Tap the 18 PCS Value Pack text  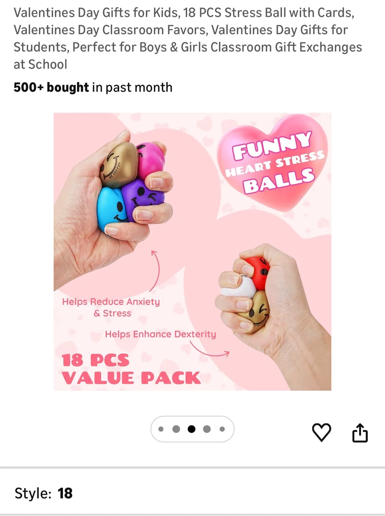(131, 369)
